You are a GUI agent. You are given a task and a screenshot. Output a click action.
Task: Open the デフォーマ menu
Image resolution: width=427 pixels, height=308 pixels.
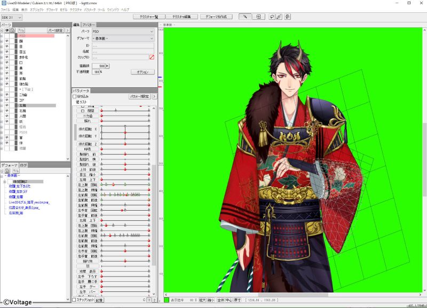pyautogui.click(x=52, y=10)
